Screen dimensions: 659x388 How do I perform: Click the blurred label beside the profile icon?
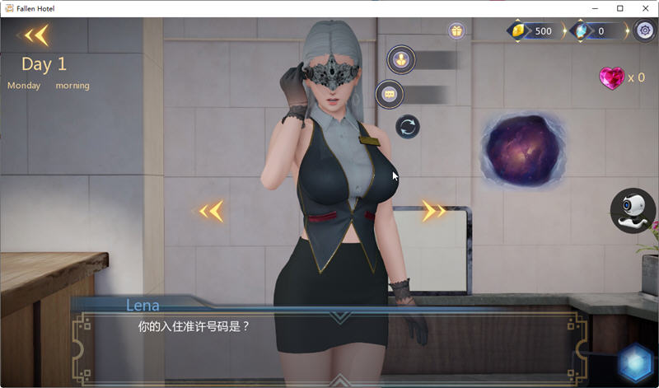click(x=437, y=60)
